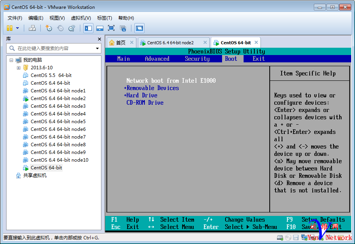
Task: Open the 编辑(E) menu
Action: click(x=36, y=18)
